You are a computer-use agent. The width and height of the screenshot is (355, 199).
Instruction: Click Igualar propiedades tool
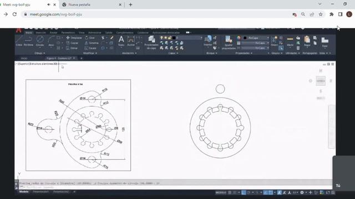click(x=229, y=43)
